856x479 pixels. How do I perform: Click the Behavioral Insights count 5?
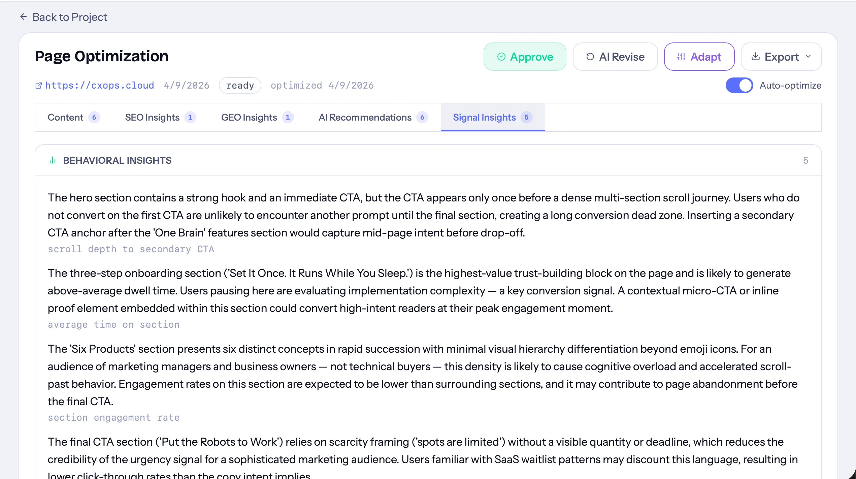click(x=805, y=160)
